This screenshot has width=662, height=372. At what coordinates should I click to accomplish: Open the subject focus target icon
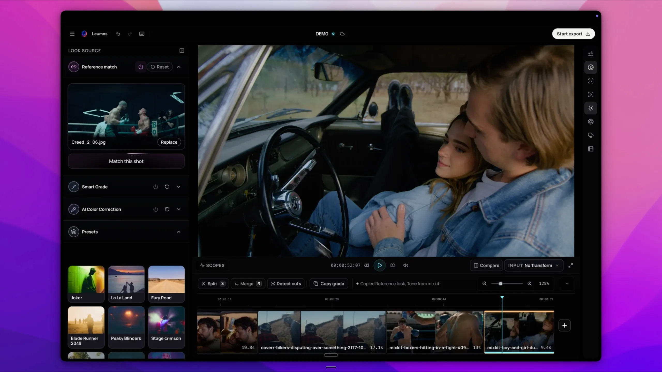[591, 95]
